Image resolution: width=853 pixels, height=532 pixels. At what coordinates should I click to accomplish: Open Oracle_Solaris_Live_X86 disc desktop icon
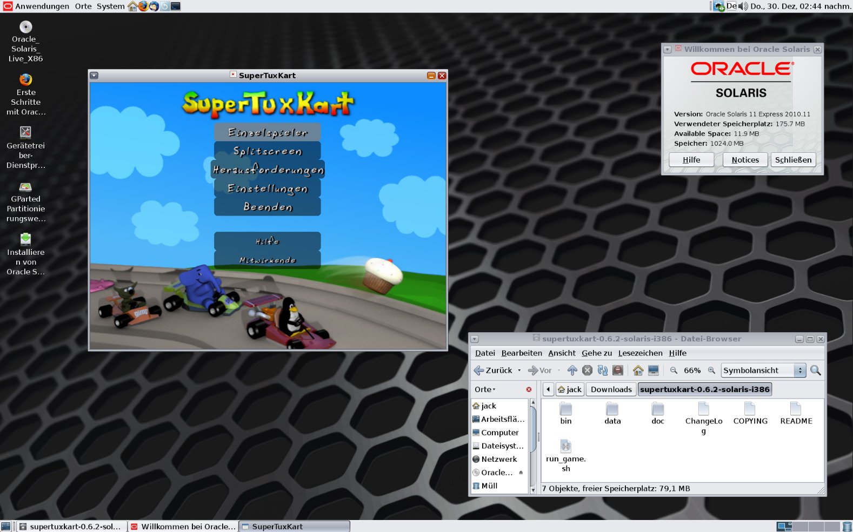(25, 42)
